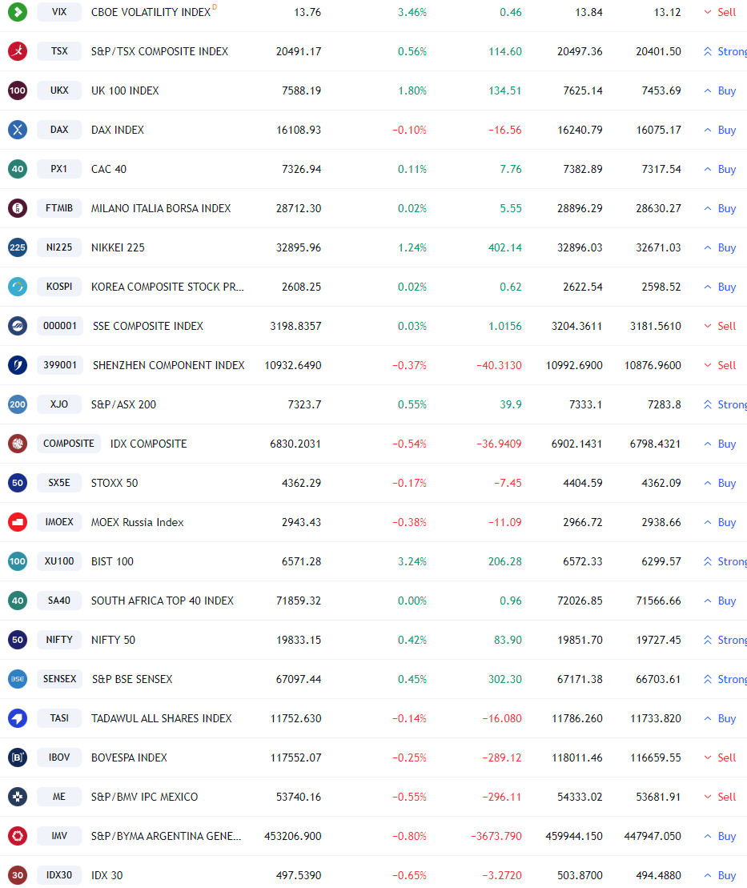
Task: Click the NIFTY 50 logo icon
Action: pos(18,640)
